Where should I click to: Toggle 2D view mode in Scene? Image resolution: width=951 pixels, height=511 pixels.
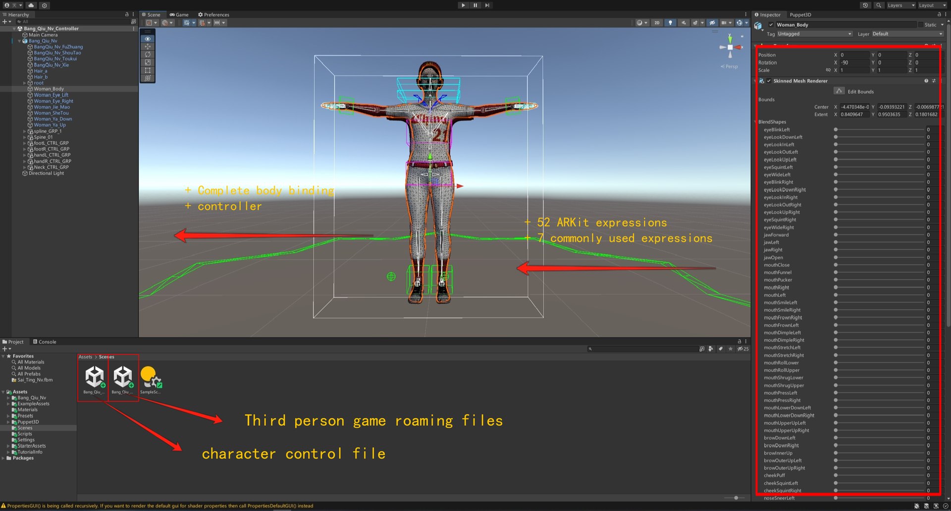click(x=657, y=23)
